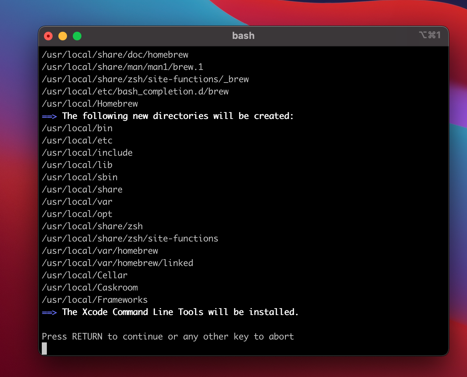Click the line /usr/local/var/homebrew/linked
Image resolution: width=467 pixels, height=377 pixels.
pyautogui.click(x=117, y=263)
